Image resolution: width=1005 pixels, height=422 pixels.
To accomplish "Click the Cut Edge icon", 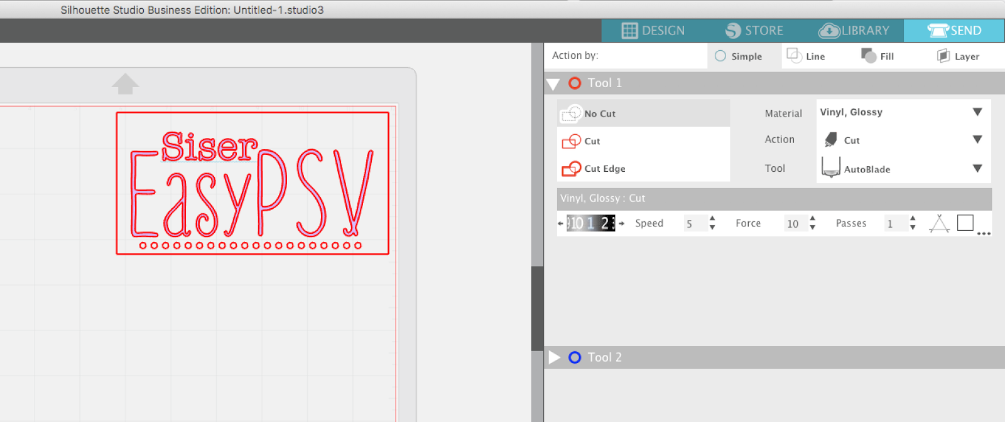I will [x=572, y=168].
